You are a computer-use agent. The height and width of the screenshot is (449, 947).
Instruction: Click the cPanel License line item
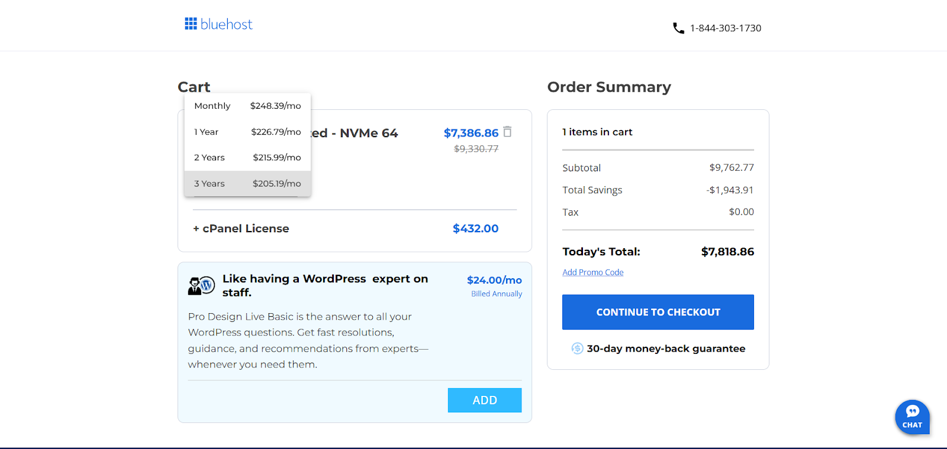click(241, 229)
